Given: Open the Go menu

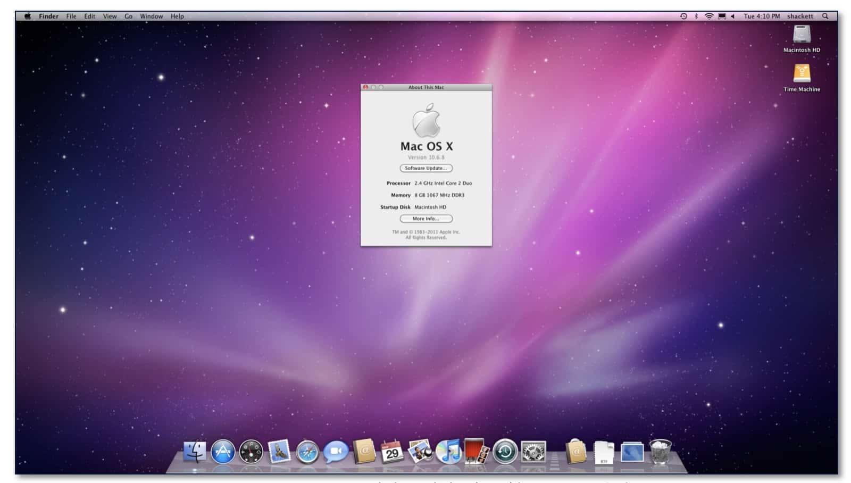Looking at the screenshot, I should pyautogui.click(x=129, y=16).
